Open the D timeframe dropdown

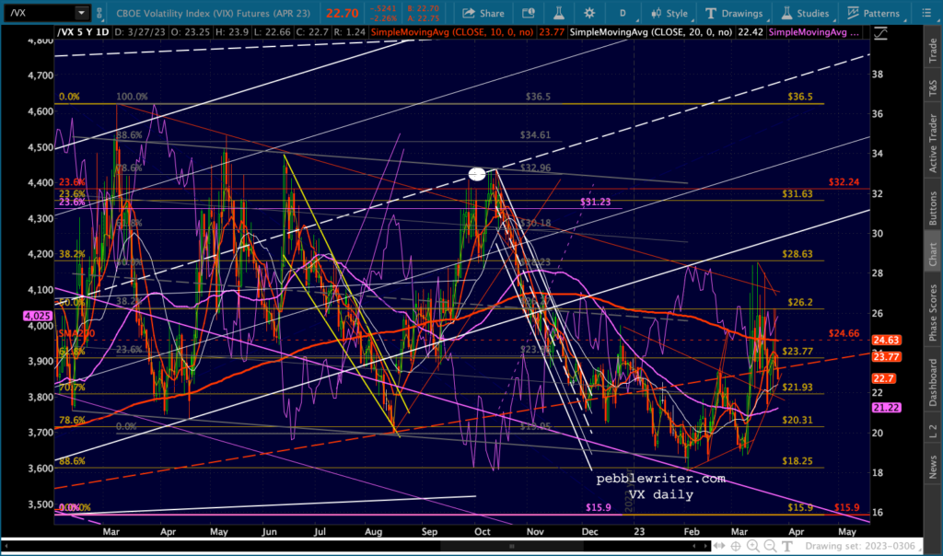click(x=623, y=13)
